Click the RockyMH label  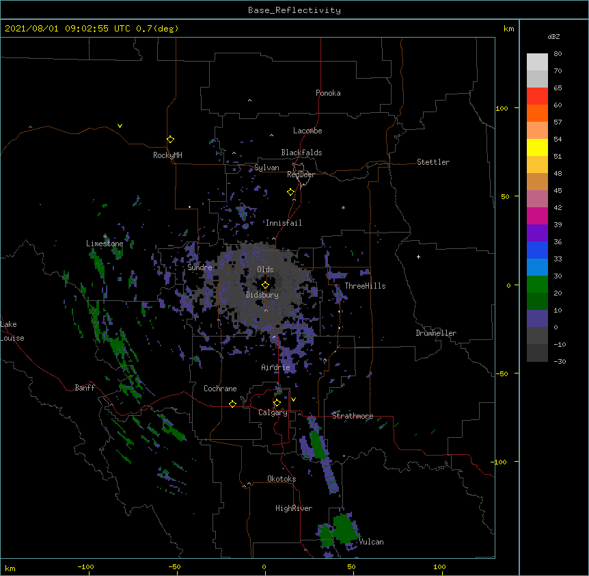(x=167, y=155)
